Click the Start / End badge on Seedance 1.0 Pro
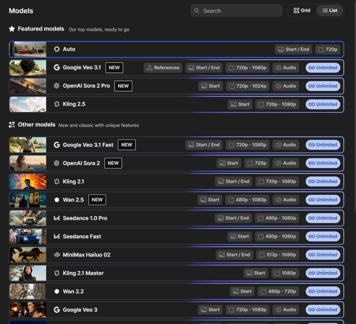This screenshot has width=356, height=324. click(233, 218)
